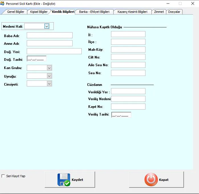This screenshot has height=194, width=199.
Task: Click the Kaydet floppy disk save icon
Action: (x=64, y=180)
